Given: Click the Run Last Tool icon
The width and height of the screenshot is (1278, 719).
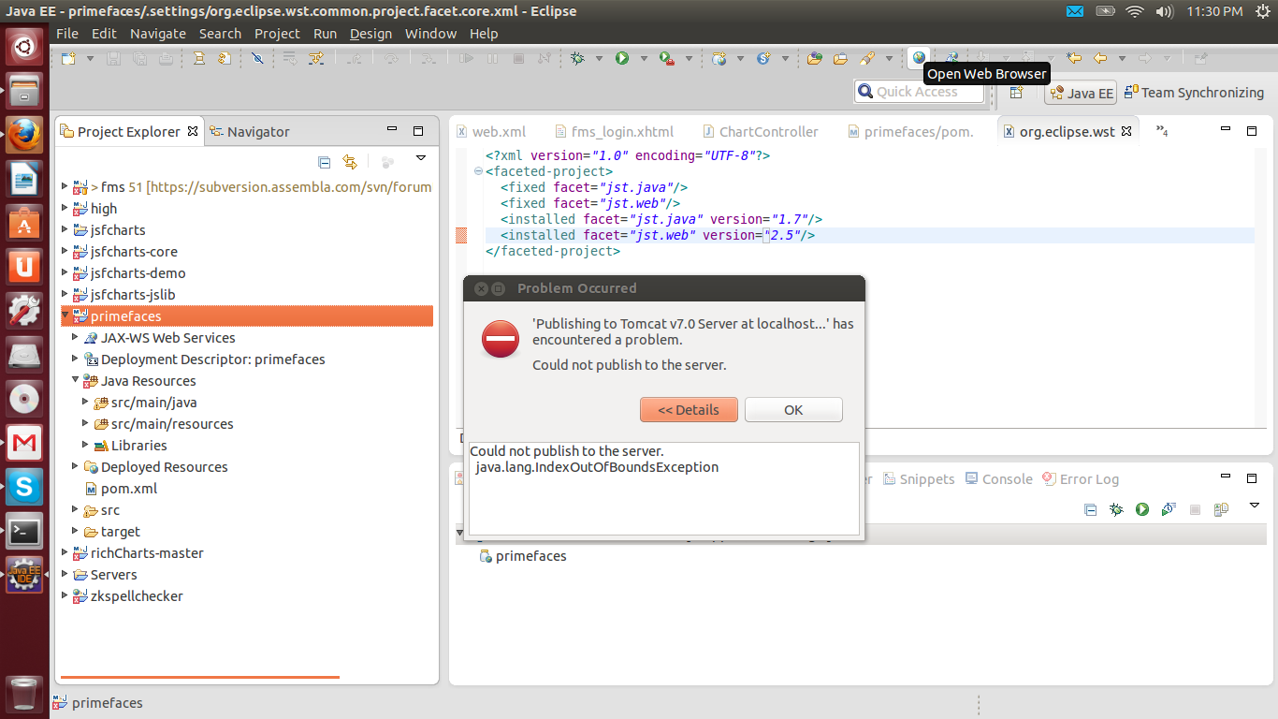Looking at the screenshot, I should pyautogui.click(x=666, y=58).
